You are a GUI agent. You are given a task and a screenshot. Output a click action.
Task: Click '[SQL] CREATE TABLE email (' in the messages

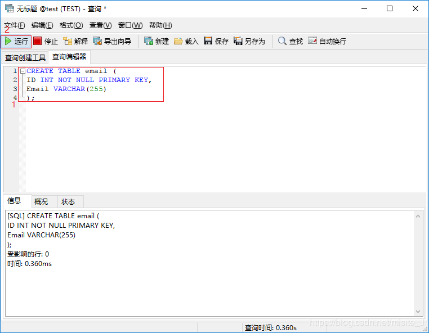click(53, 216)
